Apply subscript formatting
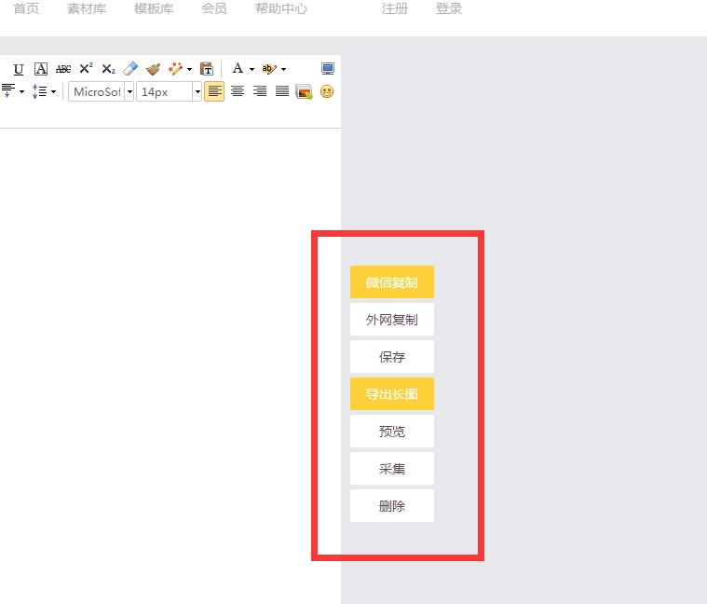The image size is (707, 604). pyautogui.click(x=108, y=69)
